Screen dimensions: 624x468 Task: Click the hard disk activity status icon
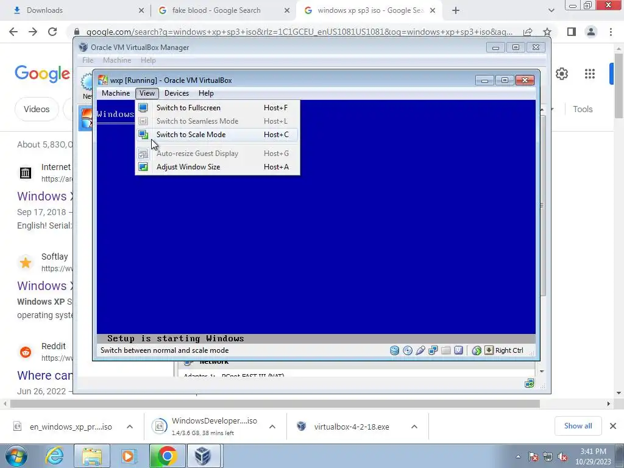394,350
